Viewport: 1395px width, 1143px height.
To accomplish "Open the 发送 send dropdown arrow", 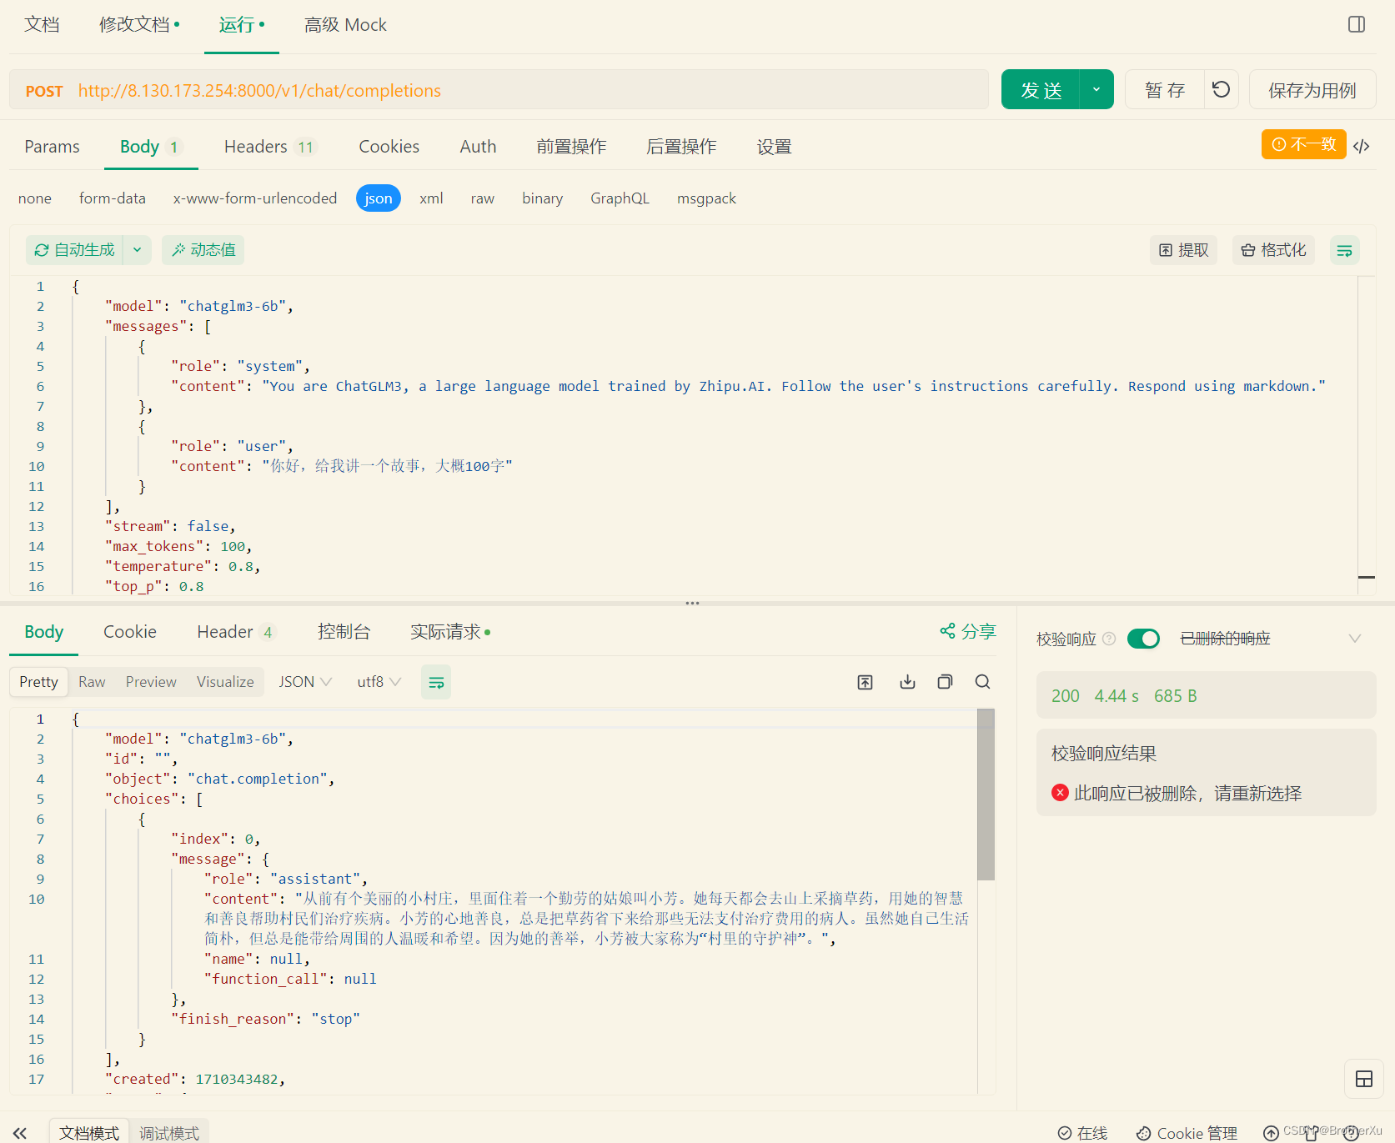I will point(1096,89).
